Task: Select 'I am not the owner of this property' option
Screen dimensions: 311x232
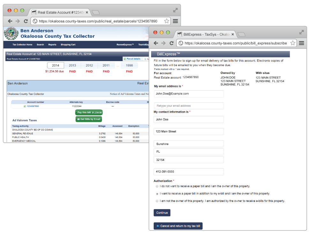Action: point(157,201)
